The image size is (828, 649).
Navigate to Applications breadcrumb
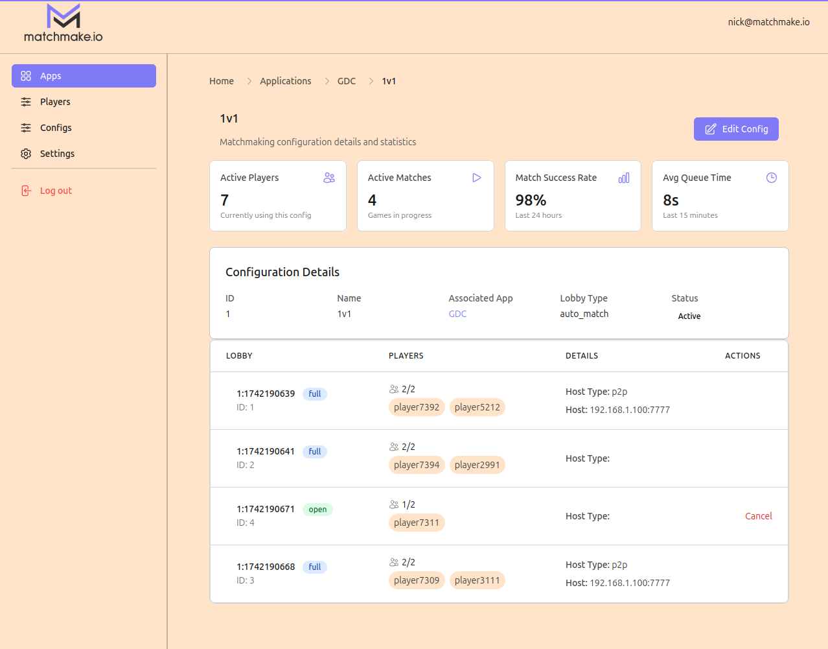point(286,80)
